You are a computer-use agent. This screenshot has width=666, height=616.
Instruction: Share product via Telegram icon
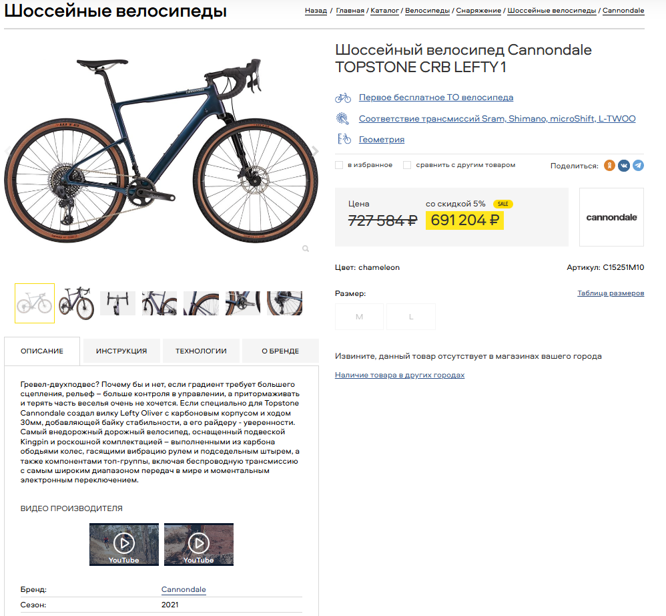(x=638, y=166)
